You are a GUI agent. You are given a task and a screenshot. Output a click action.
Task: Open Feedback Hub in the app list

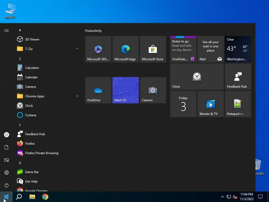[x=48, y=134]
